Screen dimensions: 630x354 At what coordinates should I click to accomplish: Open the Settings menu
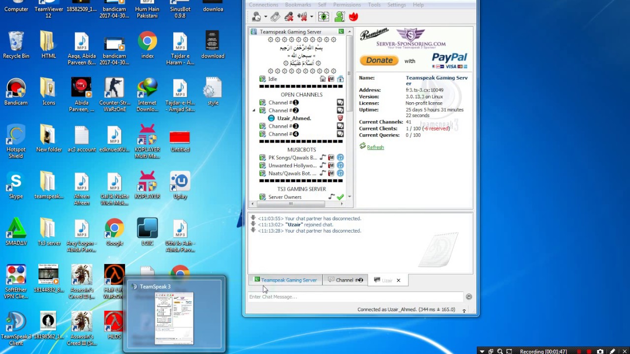point(397,4)
